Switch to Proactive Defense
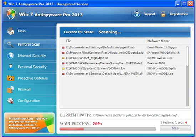 coord(30,78)
